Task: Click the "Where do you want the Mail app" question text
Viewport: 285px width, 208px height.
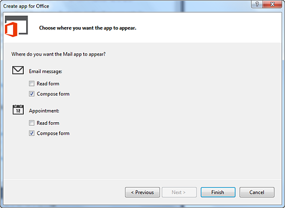Action: [x=58, y=54]
